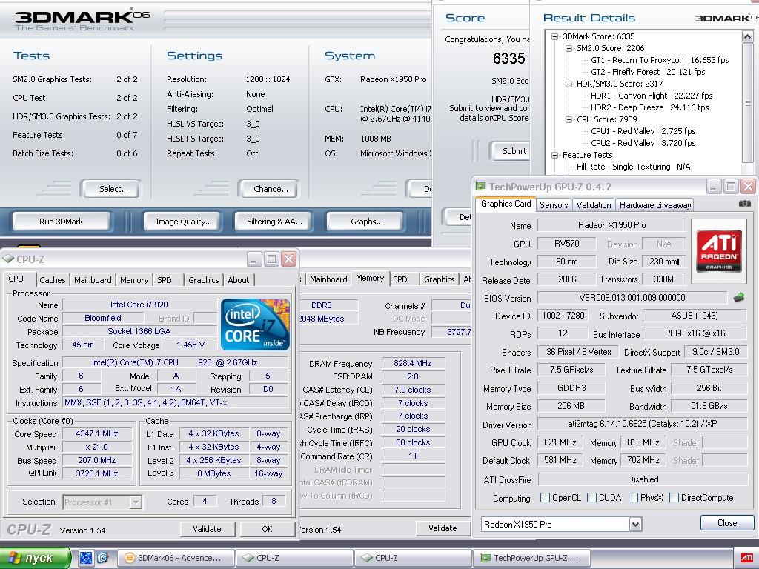Open the Sensors tab in GPU-Z
This screenshot has height=569, width=759.
(554, 205)
